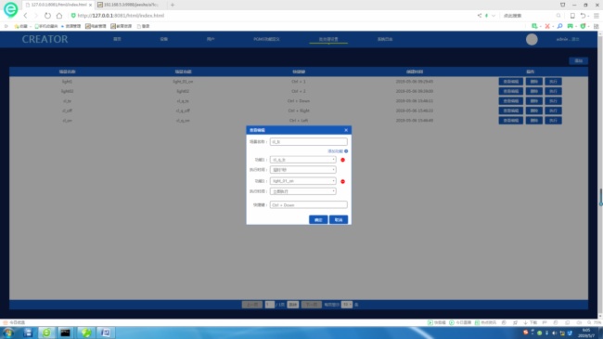This screenshot has height=339, width=603.
Task: Close the scene edit dialog
Action: click(x=346, y=130)
